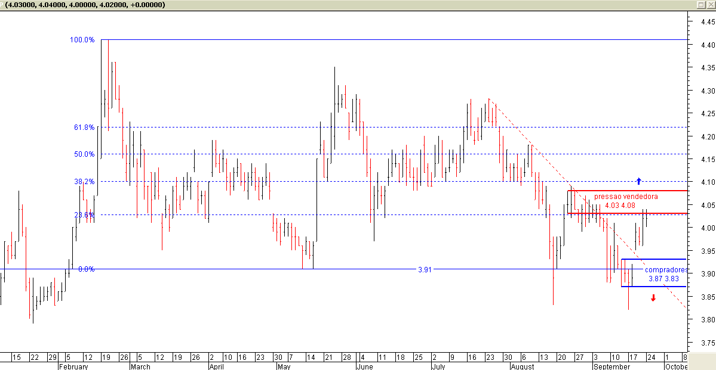Click the 4.10 price axis label
The width and height of the screenshot is (716, 370).
[x=709, y=182]
